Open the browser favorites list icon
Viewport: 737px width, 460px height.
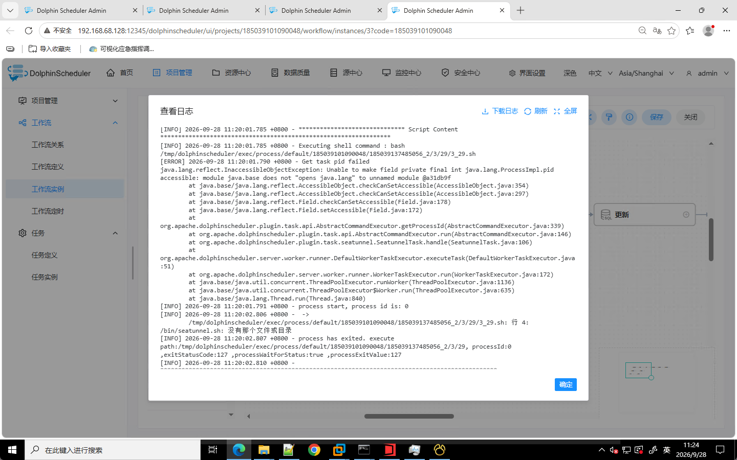pyautogui.click(x=690, y=31)
